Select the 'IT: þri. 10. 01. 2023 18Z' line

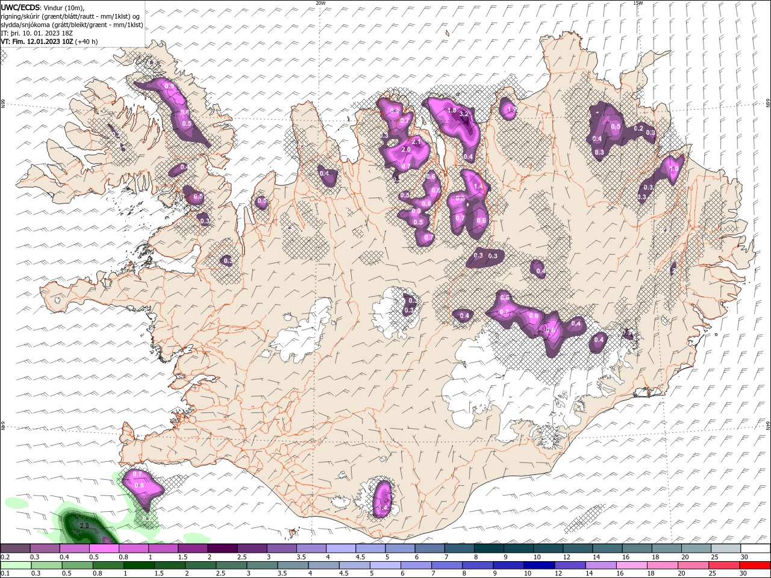(x=37, y=33)
